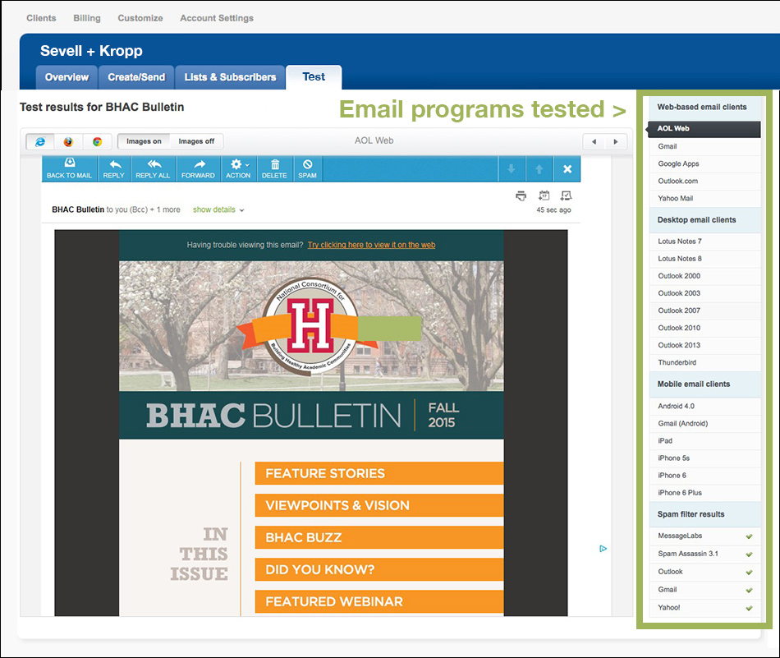
Task: Select iPhone 6 Plus in mobile clients
Action: [705, 493]
